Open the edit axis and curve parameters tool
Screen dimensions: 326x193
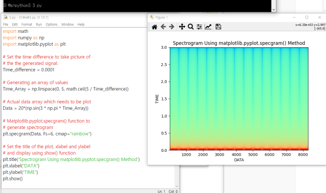208,27
